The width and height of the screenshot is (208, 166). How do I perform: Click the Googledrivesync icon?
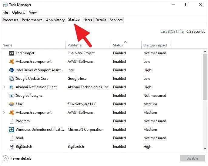[x=12, y=96]
